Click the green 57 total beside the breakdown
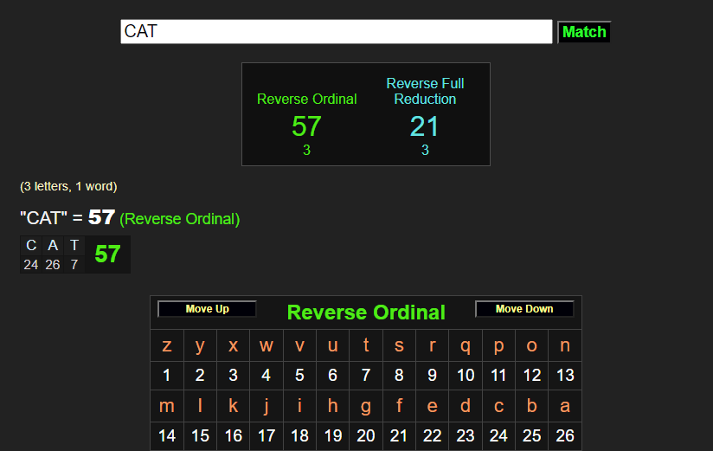The height and width of the screenshot is (451, 713). (107, 254)
